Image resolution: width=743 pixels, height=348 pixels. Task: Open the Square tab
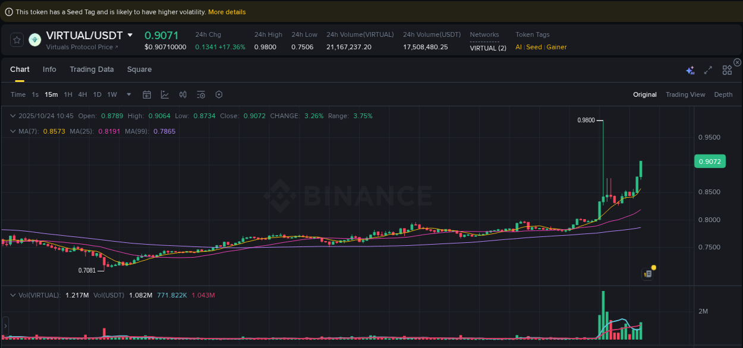(x=139, y=69)
